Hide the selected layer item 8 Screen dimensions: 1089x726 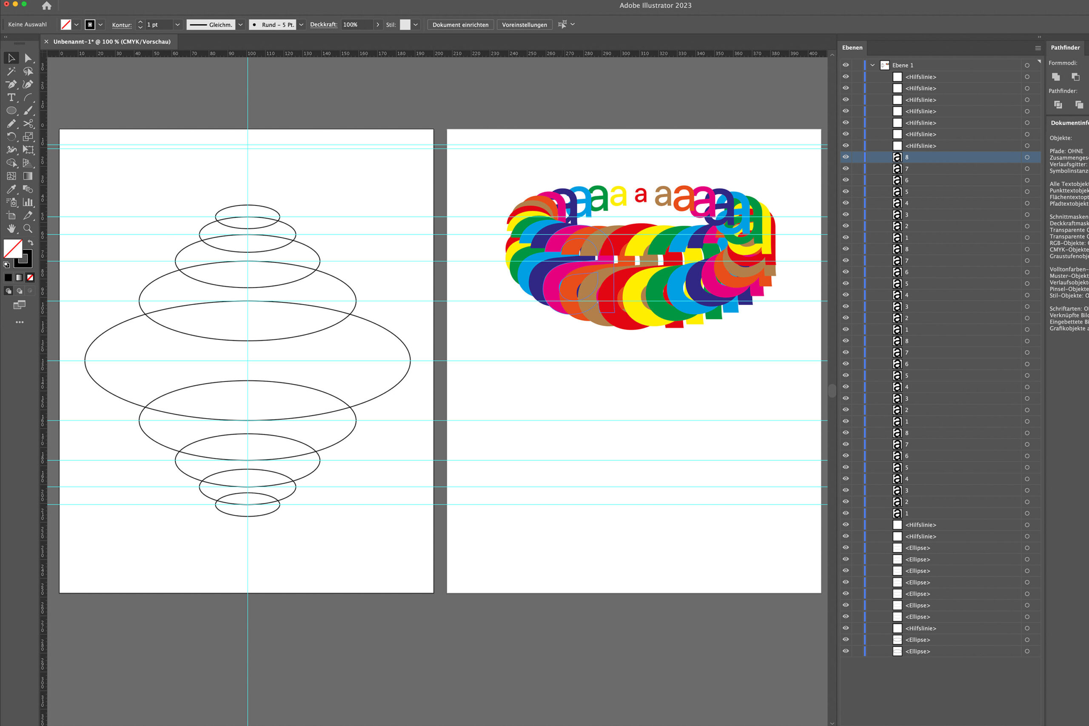point(845,157)
